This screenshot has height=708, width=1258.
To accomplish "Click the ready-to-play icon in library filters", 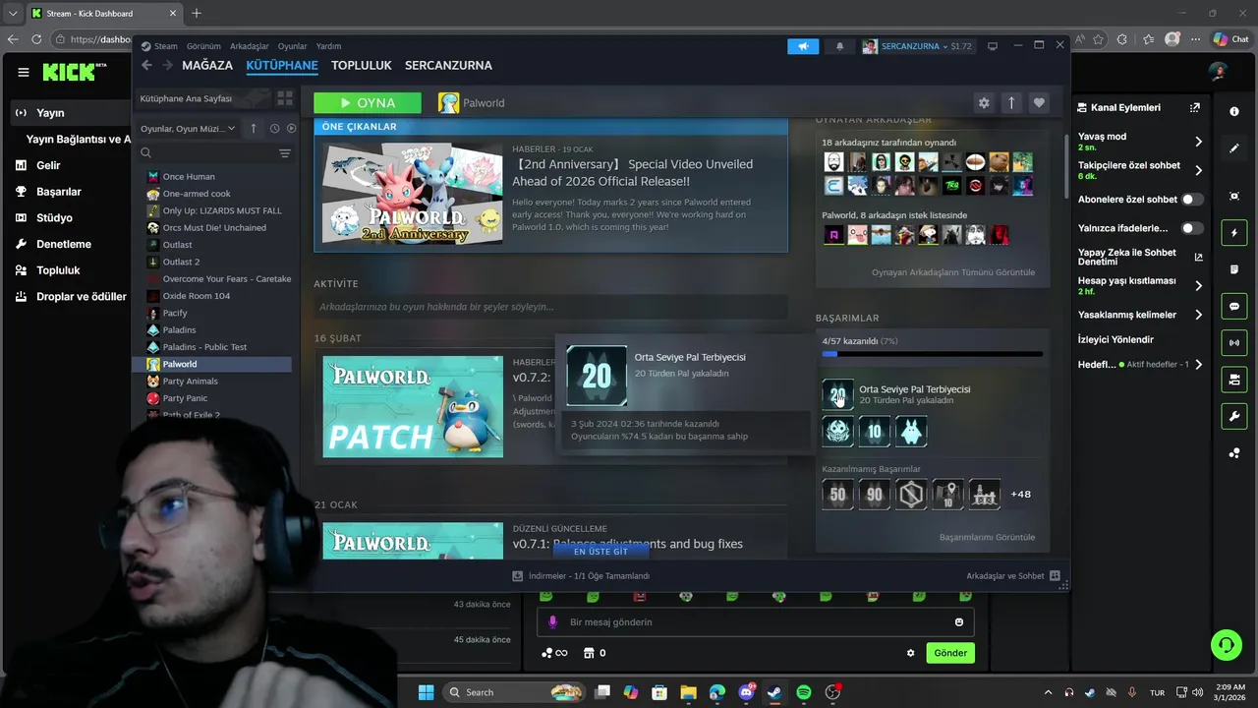I will coord(291,129).
